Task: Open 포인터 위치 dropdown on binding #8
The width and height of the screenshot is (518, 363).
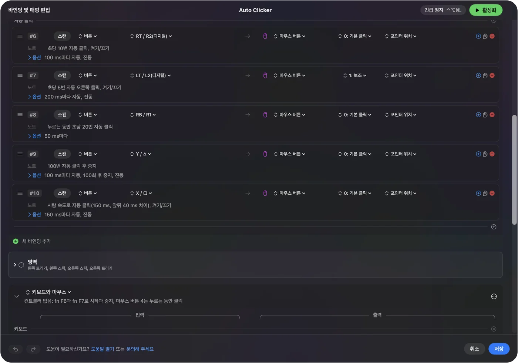Action: coord(401,115)
